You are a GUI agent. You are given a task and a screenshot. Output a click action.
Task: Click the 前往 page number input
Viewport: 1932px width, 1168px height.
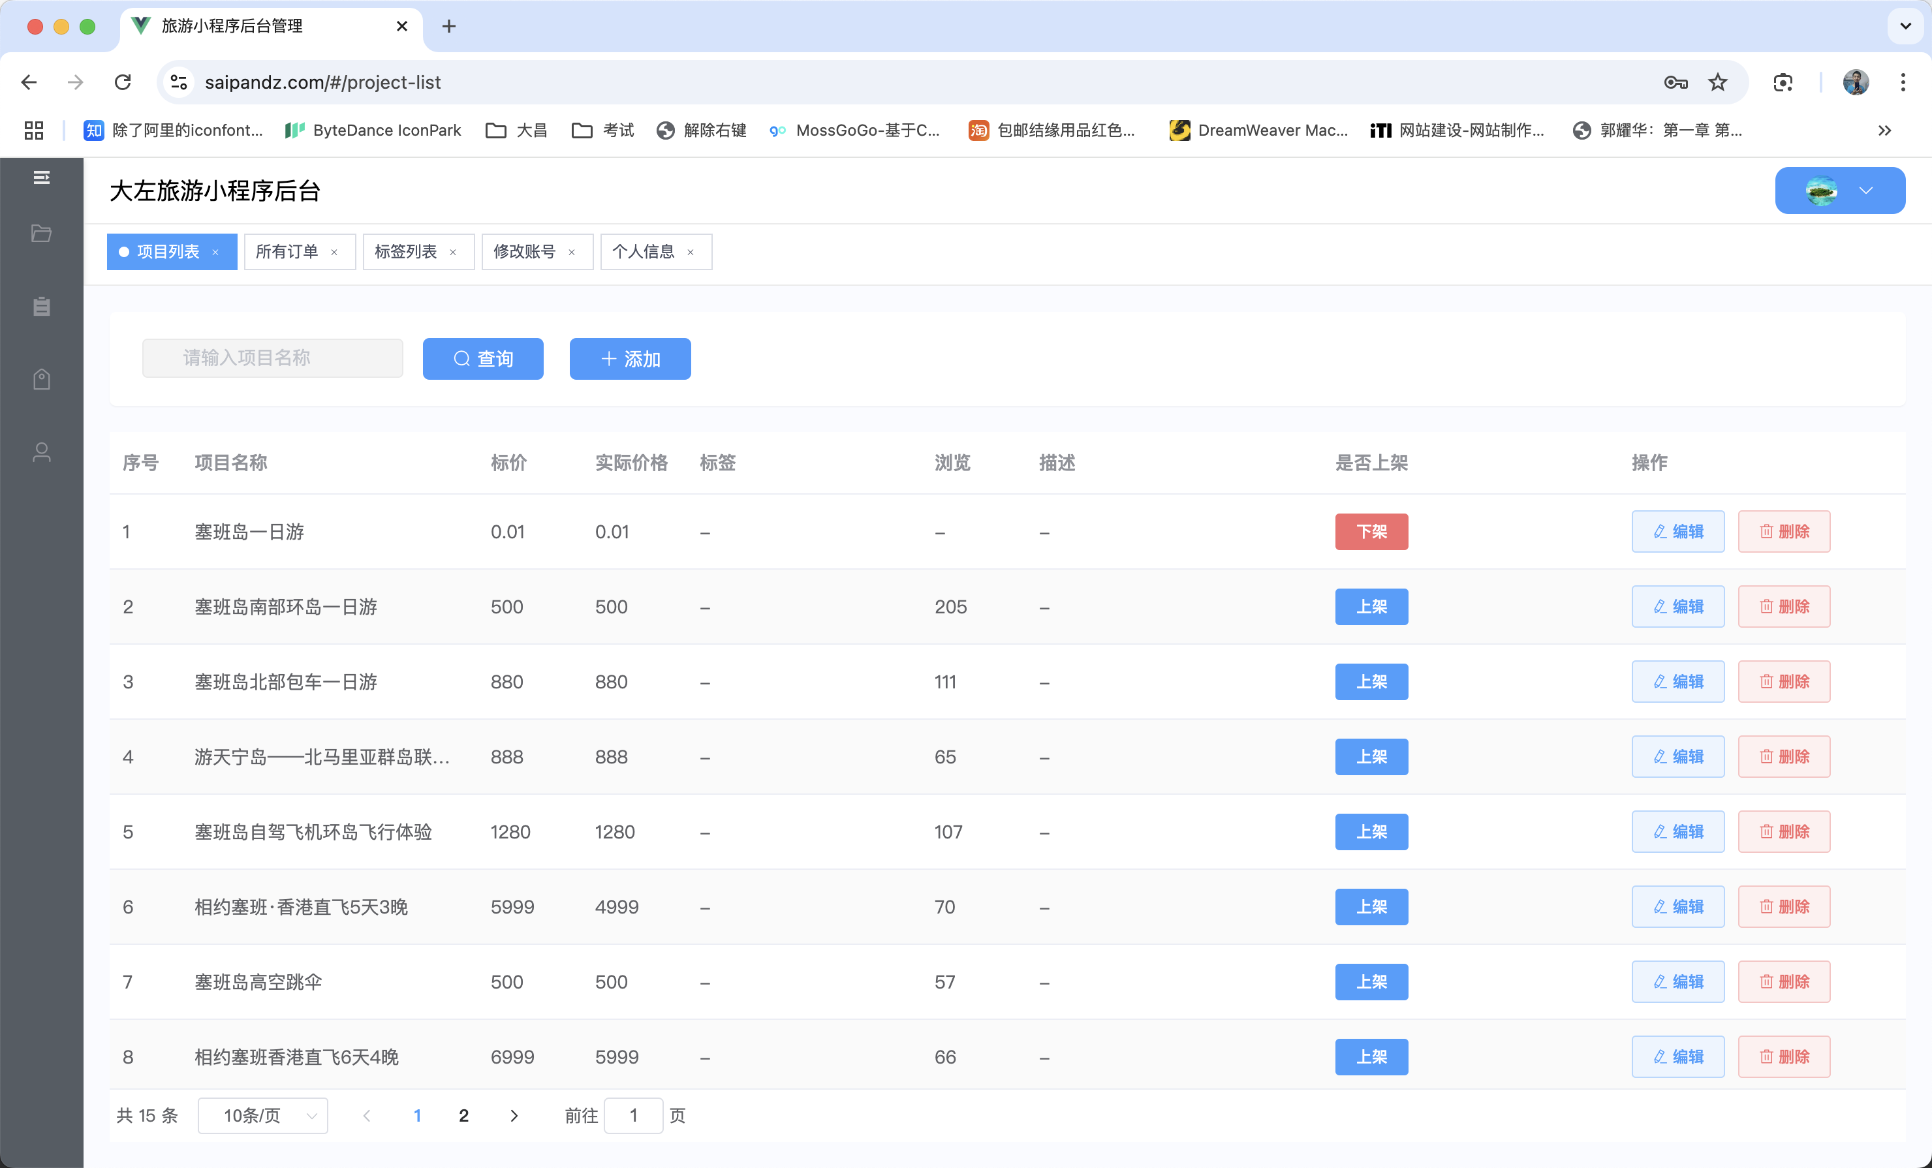coord(634,1116)
